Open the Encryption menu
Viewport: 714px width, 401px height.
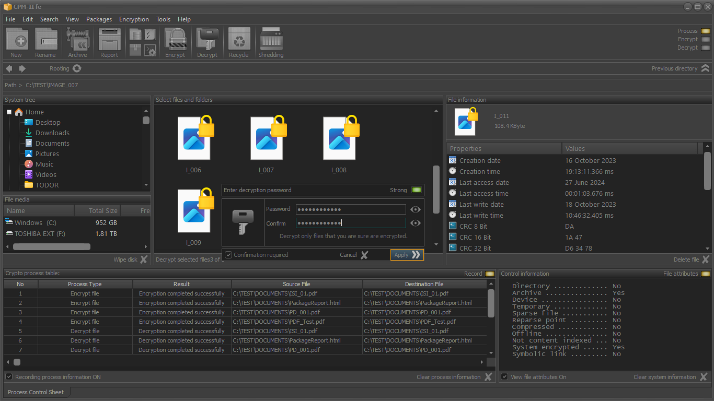click(134, 19)
